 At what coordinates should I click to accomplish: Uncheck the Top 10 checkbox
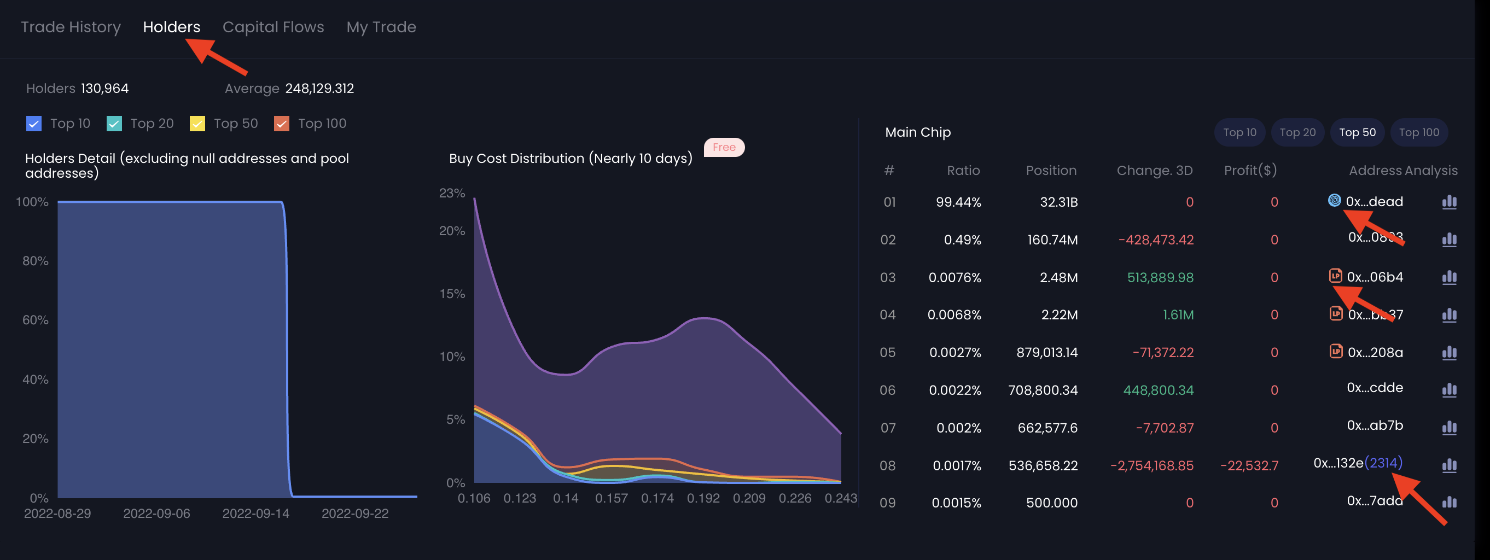(34, 124)
